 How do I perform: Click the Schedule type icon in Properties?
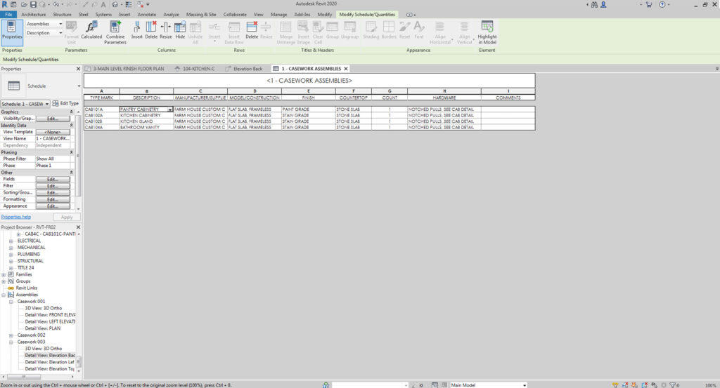[14, 86]
